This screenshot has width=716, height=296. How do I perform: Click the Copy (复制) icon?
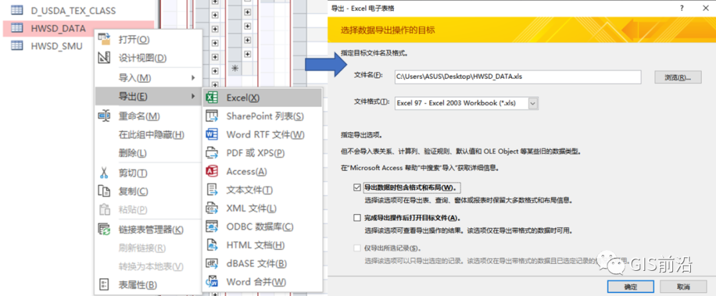coord(105,191)
